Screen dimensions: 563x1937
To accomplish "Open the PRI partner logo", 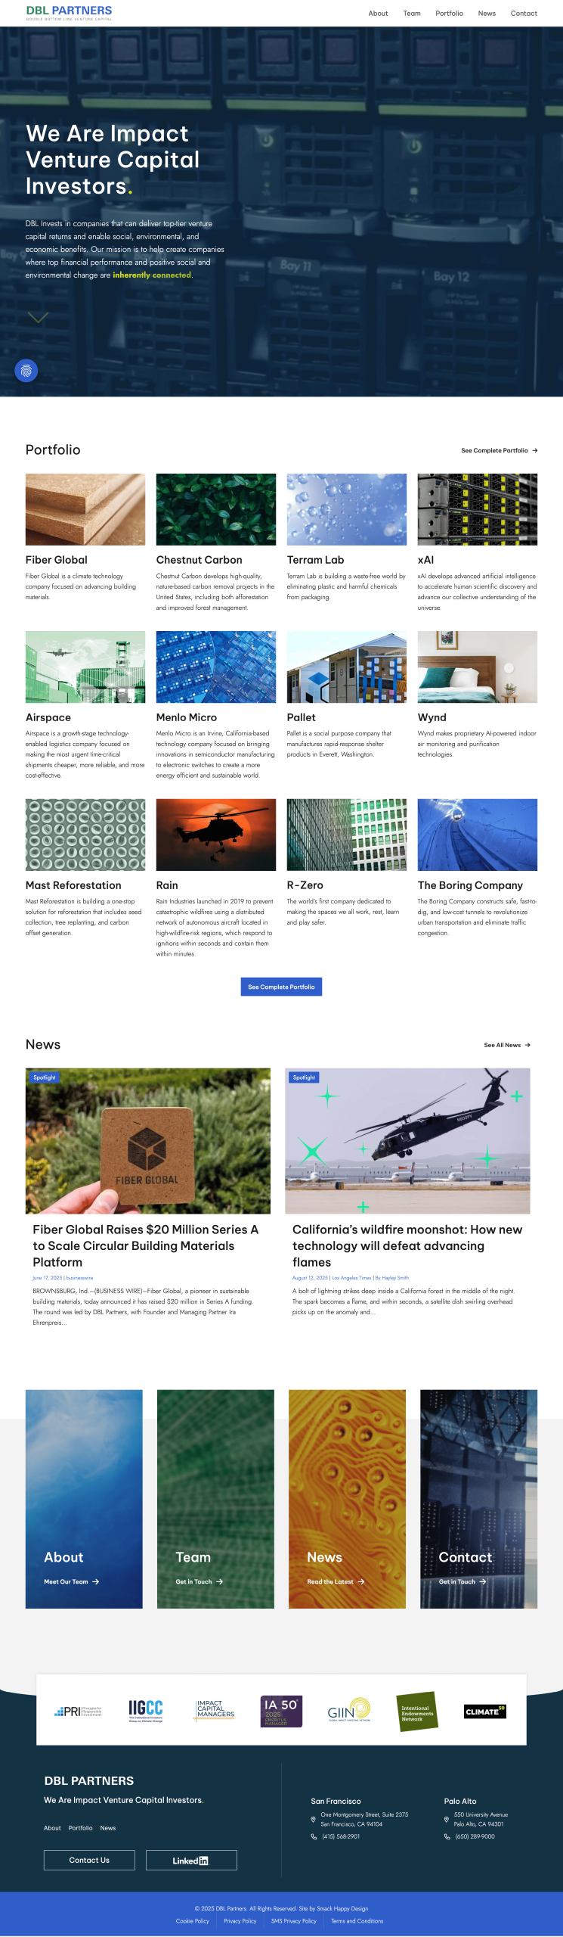I will click(x=78, y=1712).
